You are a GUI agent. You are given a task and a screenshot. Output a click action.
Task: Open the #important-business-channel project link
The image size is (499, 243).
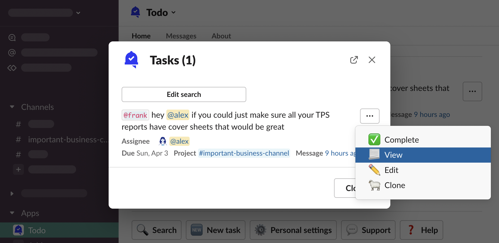244,153
